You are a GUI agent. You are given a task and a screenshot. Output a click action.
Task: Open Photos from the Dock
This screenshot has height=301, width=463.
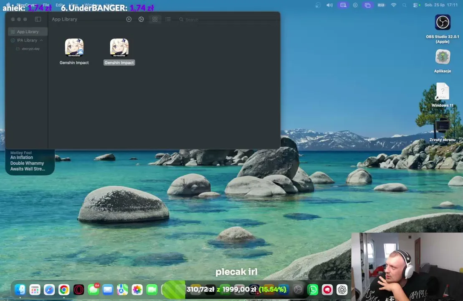click(137, 290)
